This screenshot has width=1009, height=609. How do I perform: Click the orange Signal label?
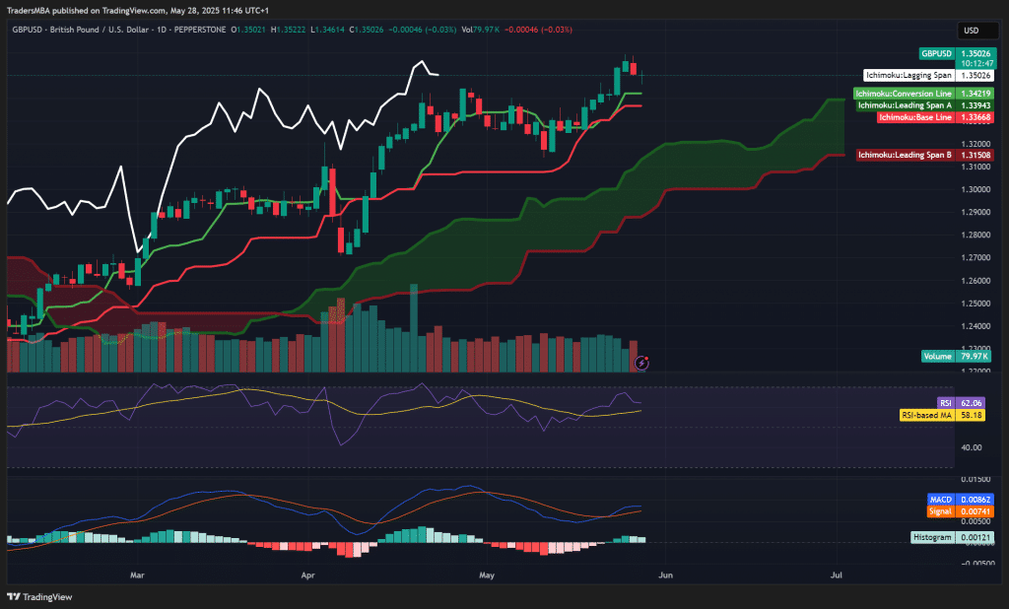tap(940, 511)
